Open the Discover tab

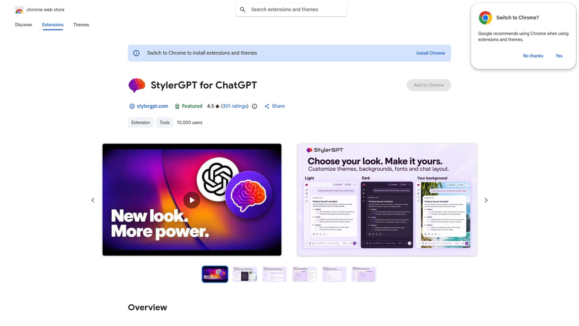click(24, 25)
